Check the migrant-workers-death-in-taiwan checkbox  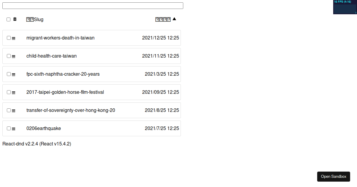[9, 38]
